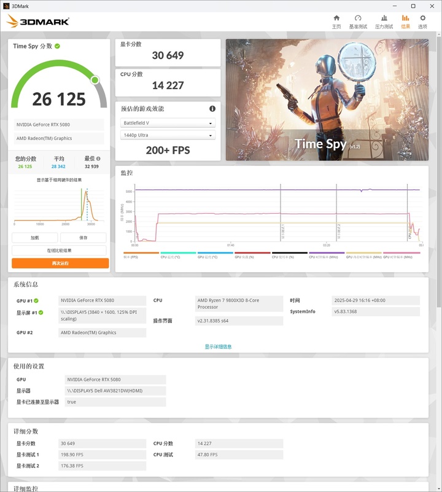The width and height of the screenshot is (442, 492).
Task: Click the info icon next to 最佳
Action: pyautogui.click(x=98, y=158)
